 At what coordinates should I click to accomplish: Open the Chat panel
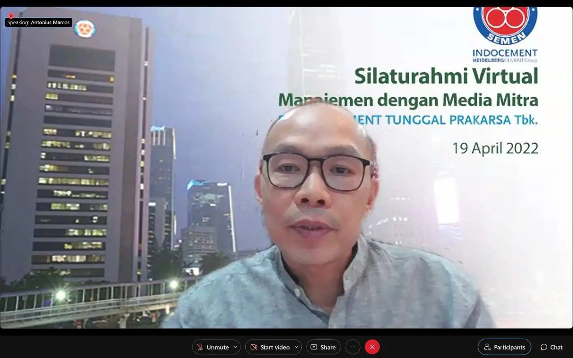click(556, 347)
